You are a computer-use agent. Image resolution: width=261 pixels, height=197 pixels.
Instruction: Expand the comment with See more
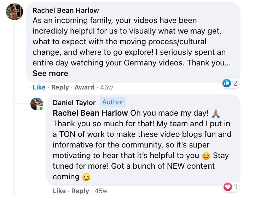[50, 74]
